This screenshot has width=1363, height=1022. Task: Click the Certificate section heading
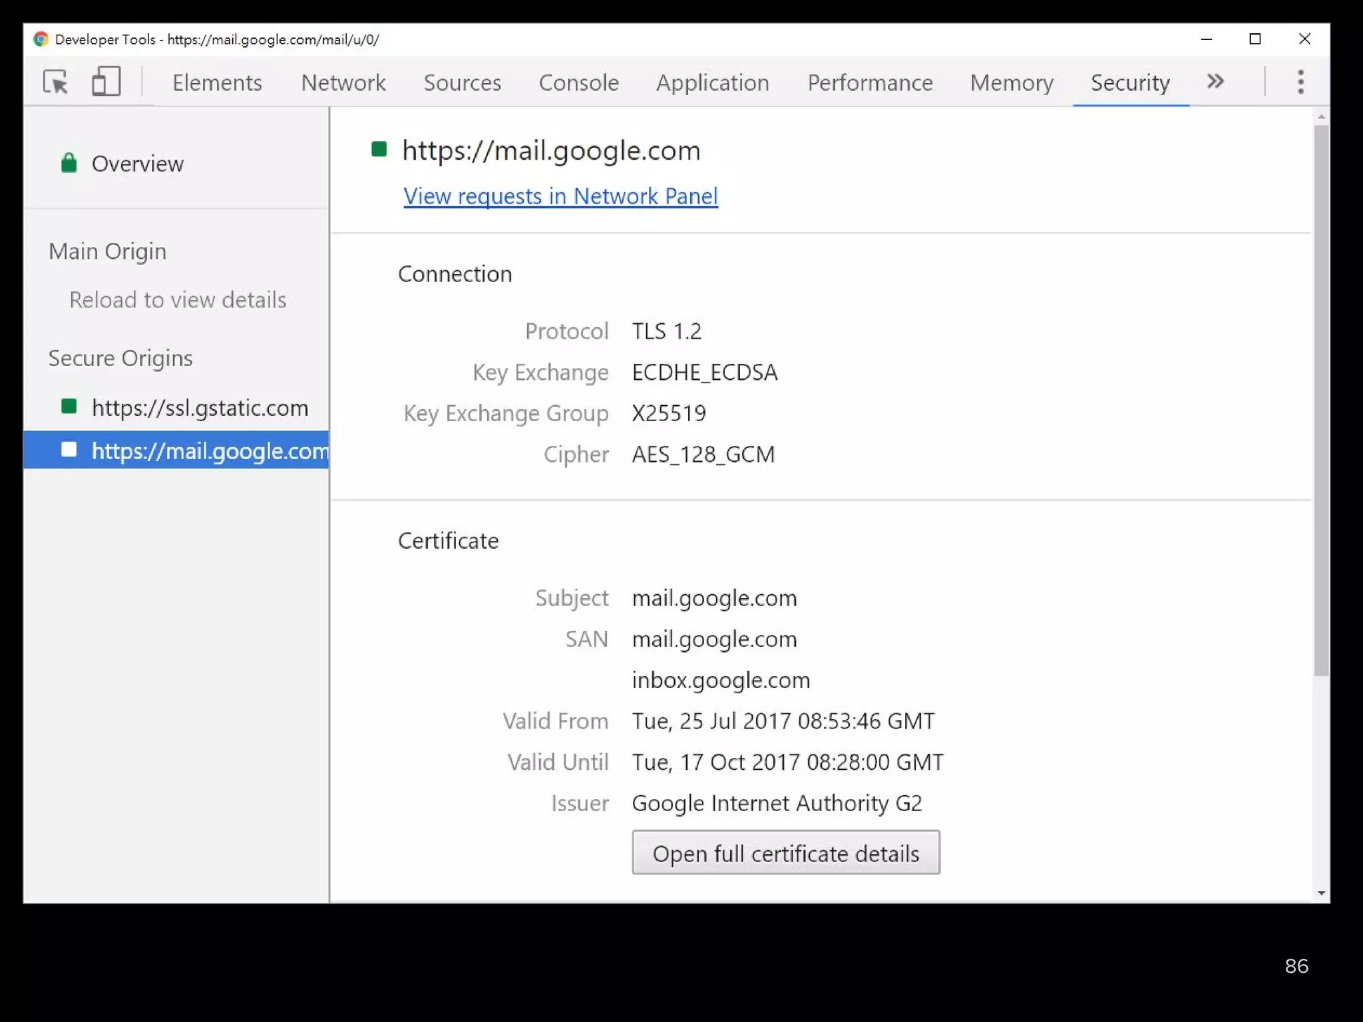click(x=448, y=541)
